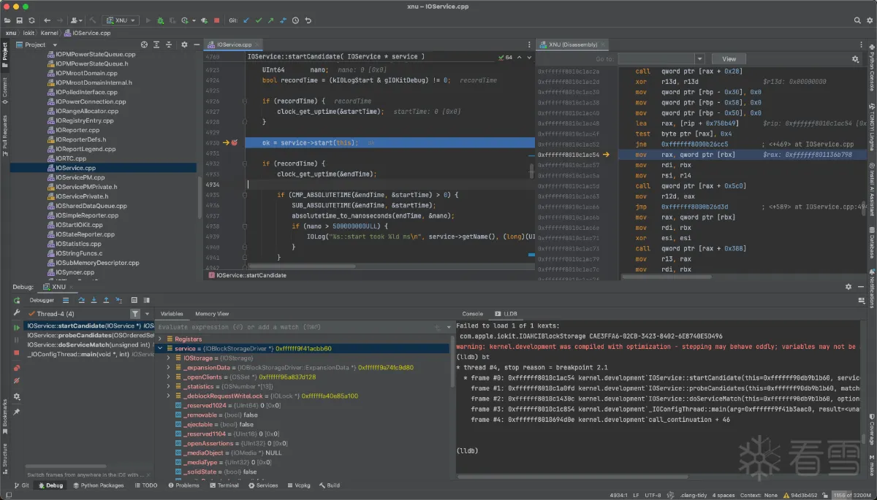
Task: Stop the session with the red stop icon
Action: pos(217,20)
